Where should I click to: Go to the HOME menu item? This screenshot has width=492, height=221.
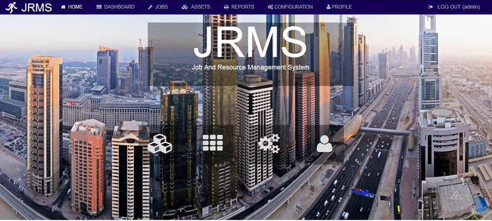(72, 7)
